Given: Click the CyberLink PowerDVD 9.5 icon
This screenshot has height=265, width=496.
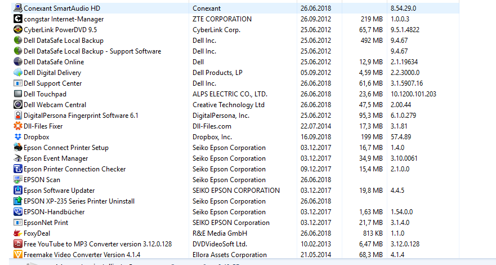Looking at the screenshot, I should coord(18,30).
